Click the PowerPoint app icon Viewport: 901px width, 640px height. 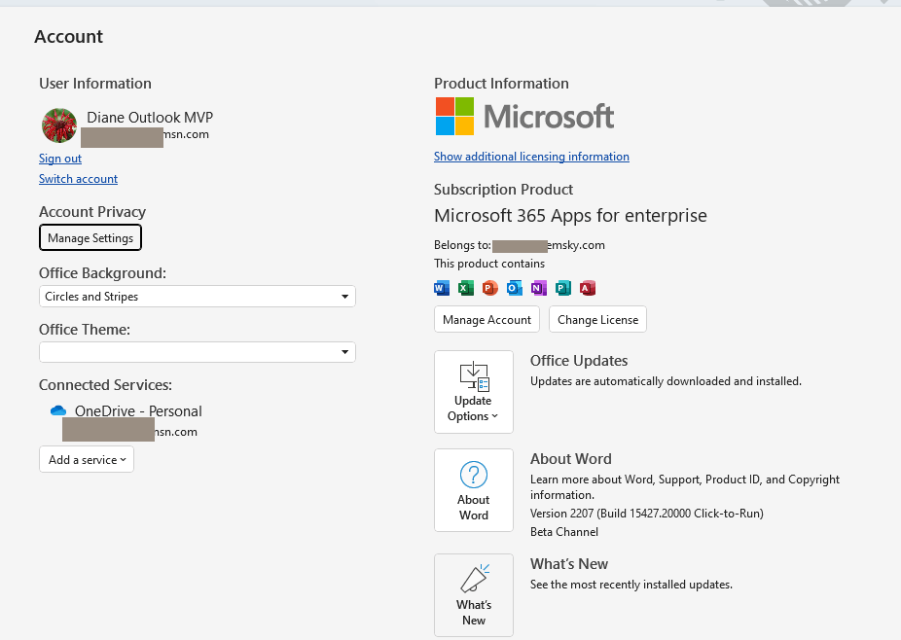click(489, 288)
